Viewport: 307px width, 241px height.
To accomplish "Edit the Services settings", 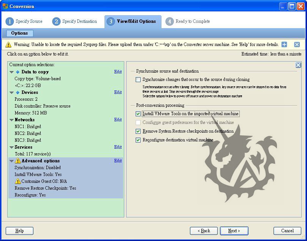I will 118,147.
